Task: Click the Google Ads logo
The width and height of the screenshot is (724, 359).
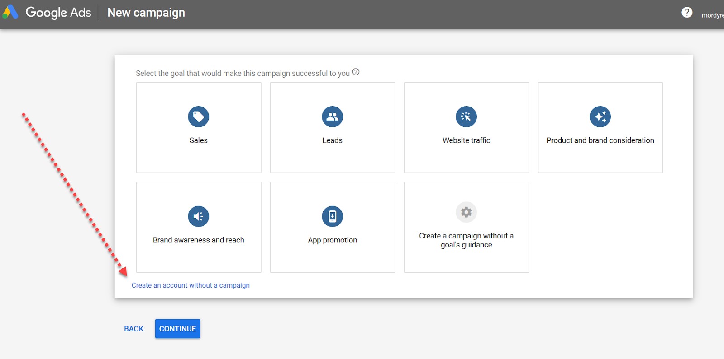Action: 10,12
